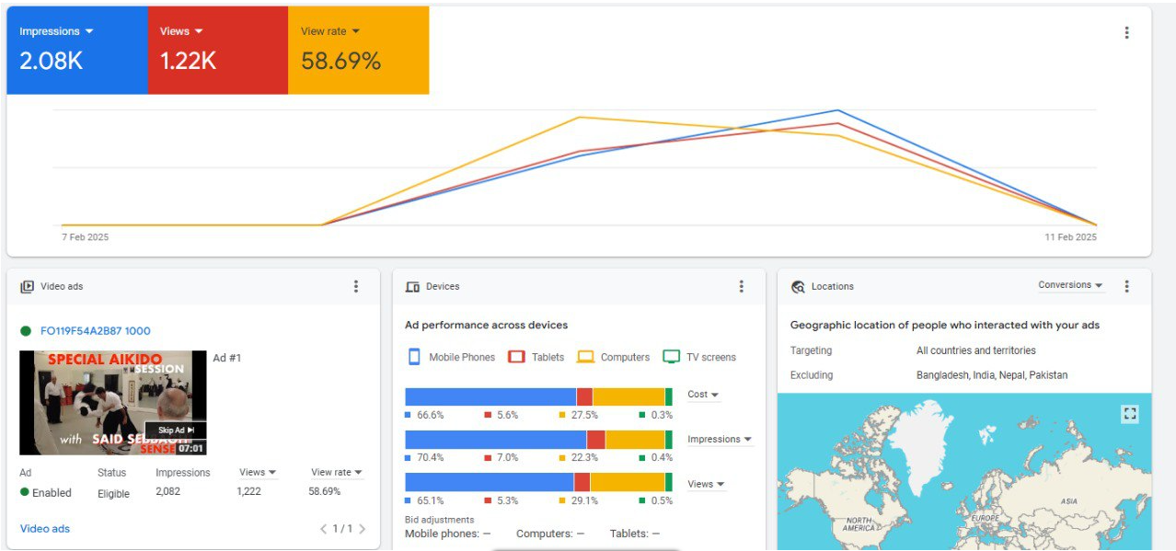Toggle TV screens legend item

coord(699,357)
